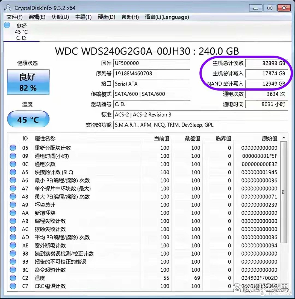Screen dimensions: 295x299
Task: Click status circle of row A7 单个裸片中坏块数
Action: (x=13, y=189)
